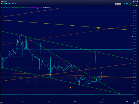Open the Moving Average 200 indicator menu
The height and width of the screenshot is (104, 139).
pyautogui.click(x=35, y=7)
